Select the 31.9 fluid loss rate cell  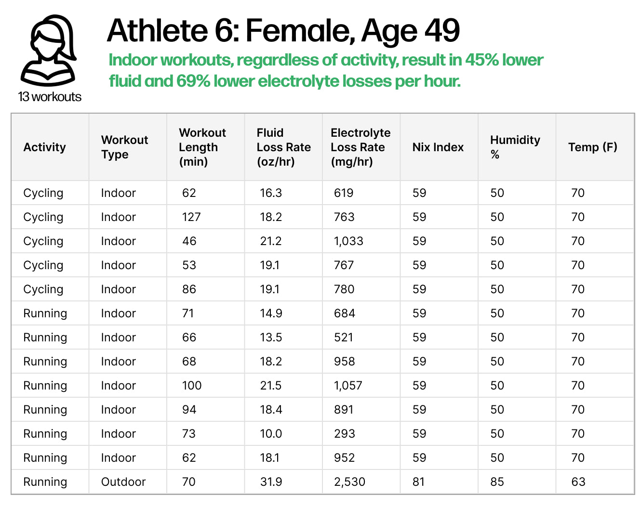tap(271, 482)
